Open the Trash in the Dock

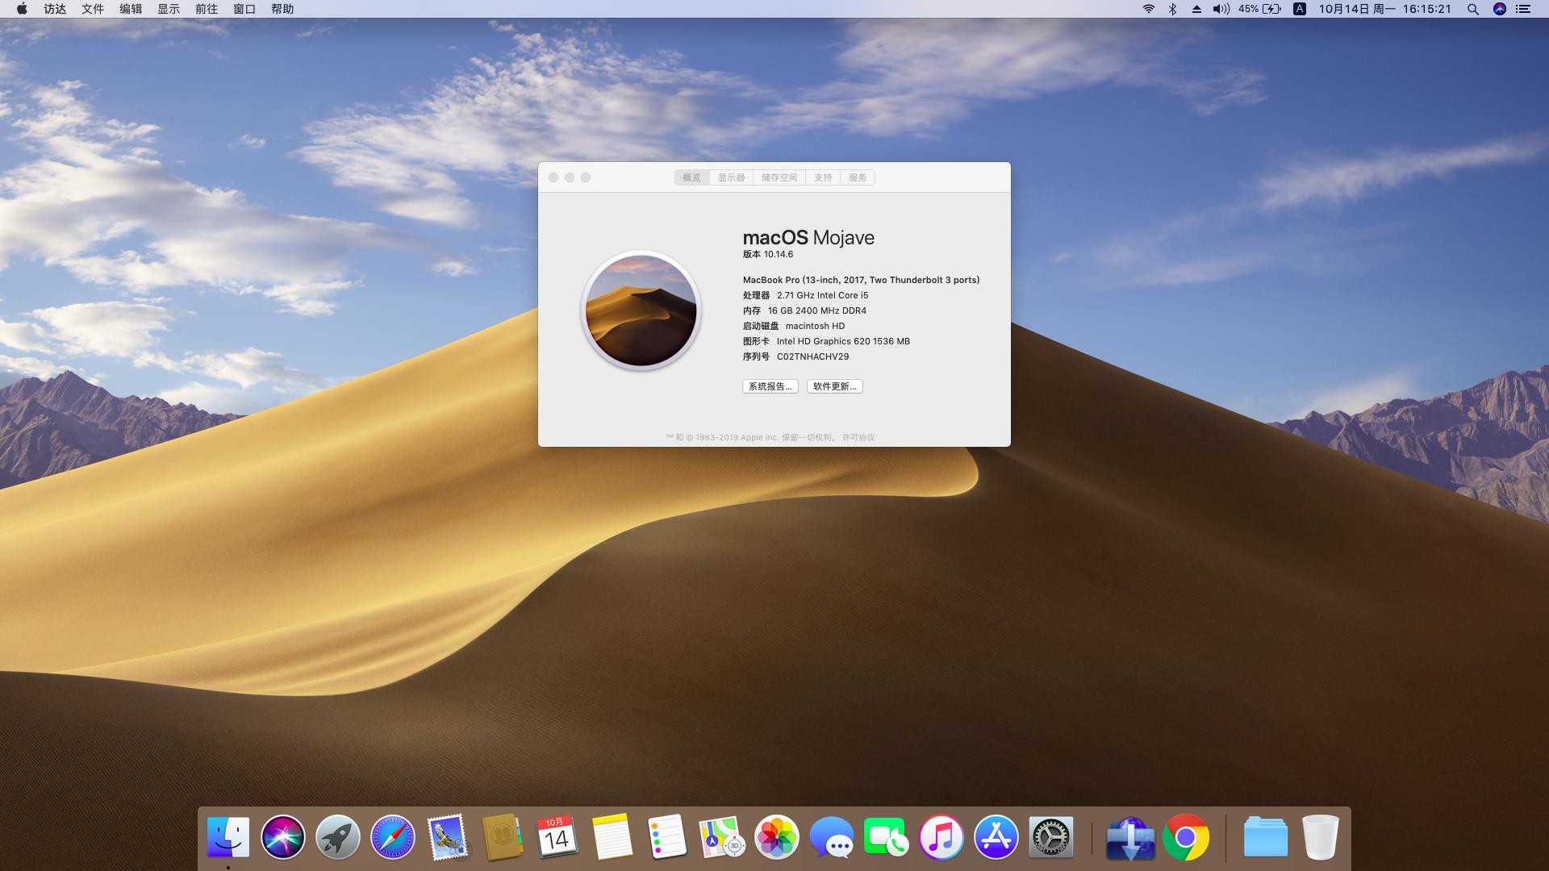click(1320, 836)
